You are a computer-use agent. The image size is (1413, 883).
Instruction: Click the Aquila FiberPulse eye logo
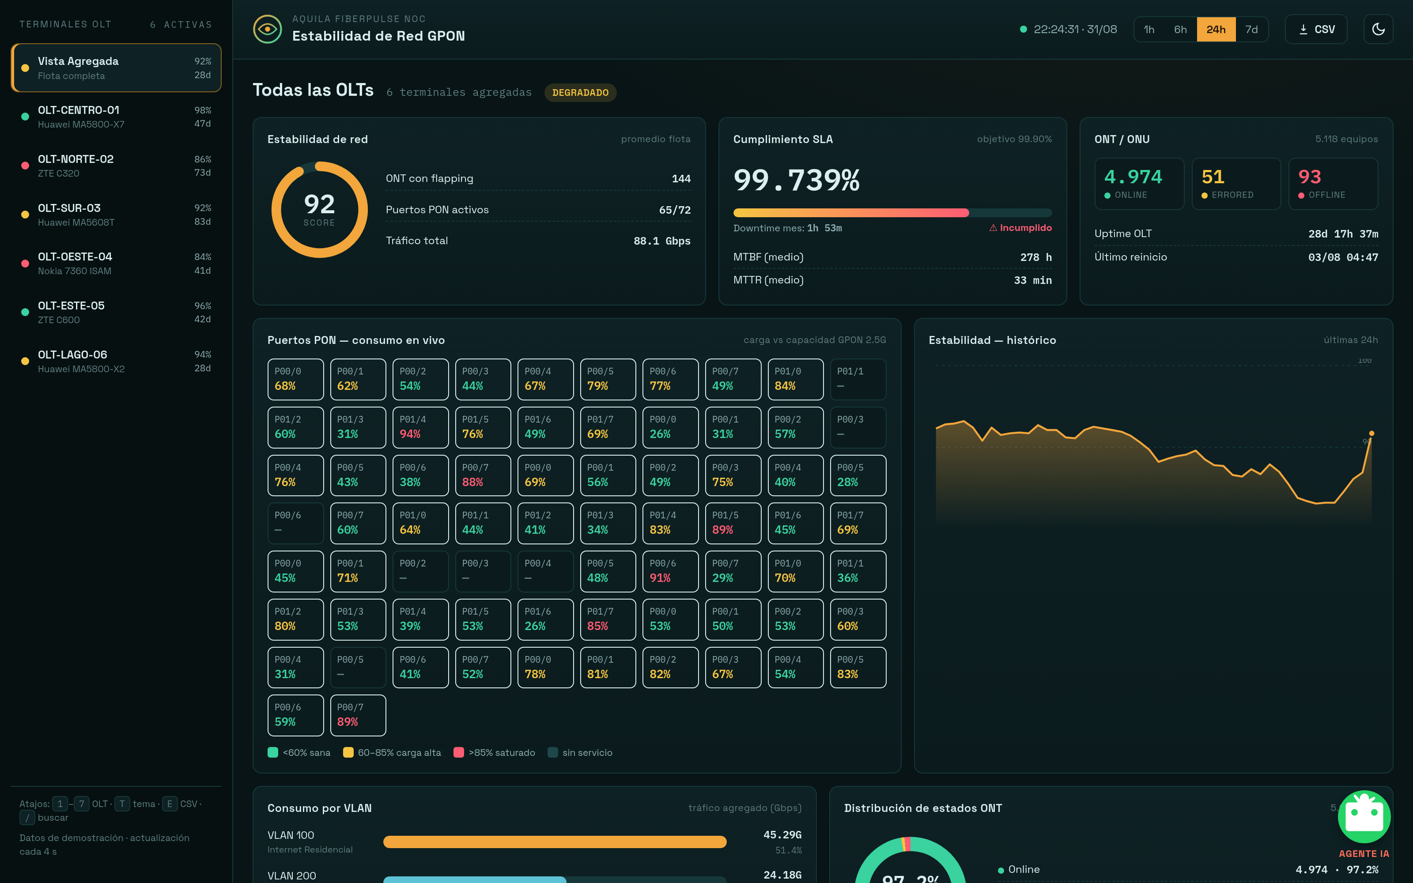tap(268, 29)
